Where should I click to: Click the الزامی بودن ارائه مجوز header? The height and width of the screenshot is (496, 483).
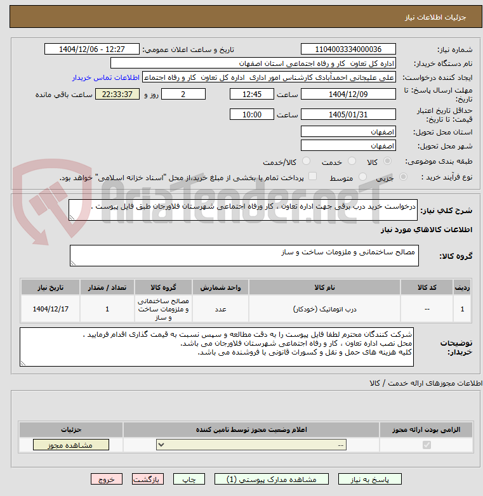(427, 429)
